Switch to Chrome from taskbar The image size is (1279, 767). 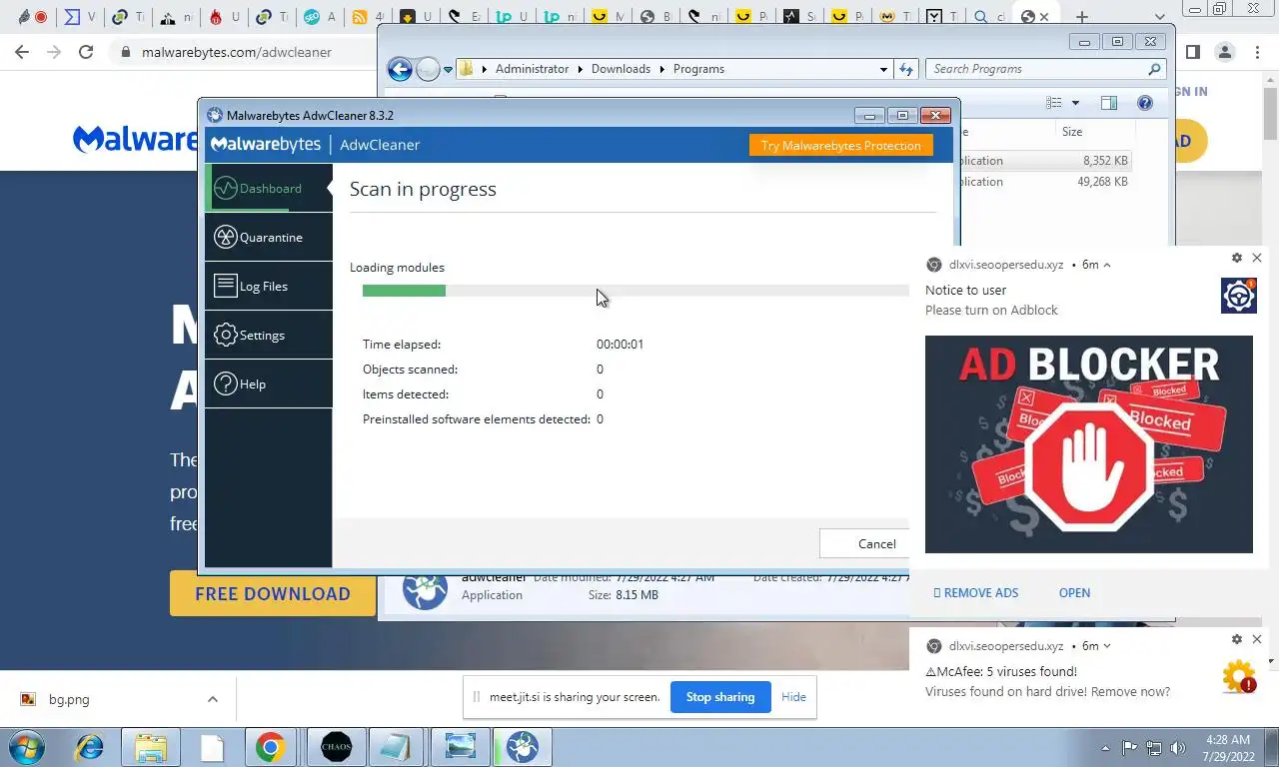click(x=270, y=747)
